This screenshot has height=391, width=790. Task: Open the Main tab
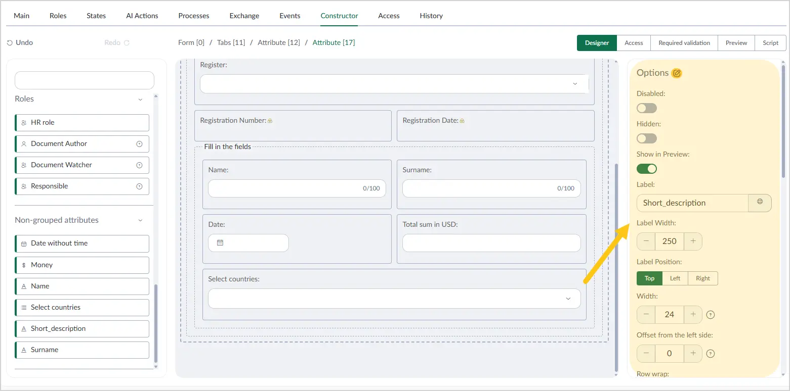[x=21, y=16]
